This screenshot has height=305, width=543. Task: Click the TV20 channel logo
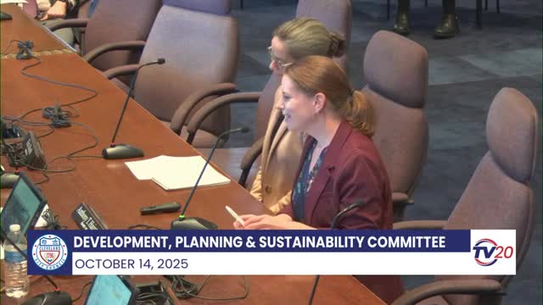pyautogui.click(x=493, y=252)
